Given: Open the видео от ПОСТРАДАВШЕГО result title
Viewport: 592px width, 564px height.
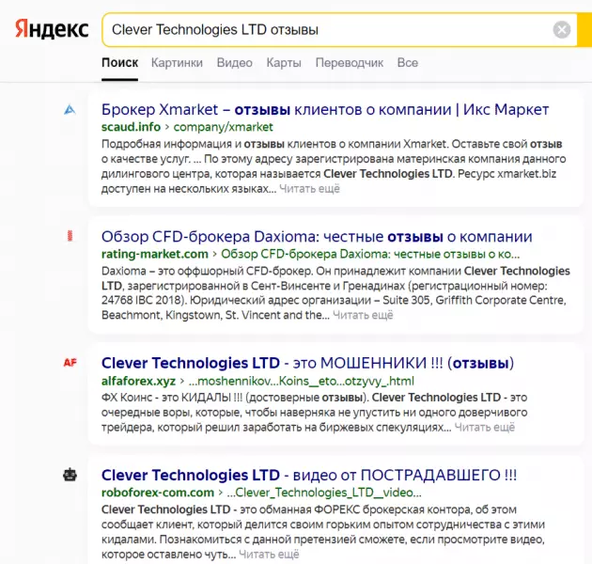Looking at the screenshot, I should click(x=309, y=476).
